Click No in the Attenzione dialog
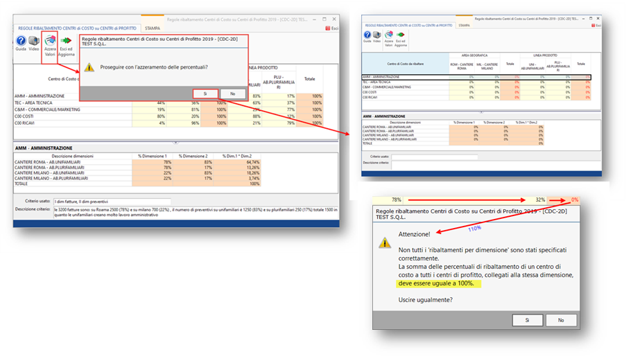631x361 pixels. click(561, 320)
